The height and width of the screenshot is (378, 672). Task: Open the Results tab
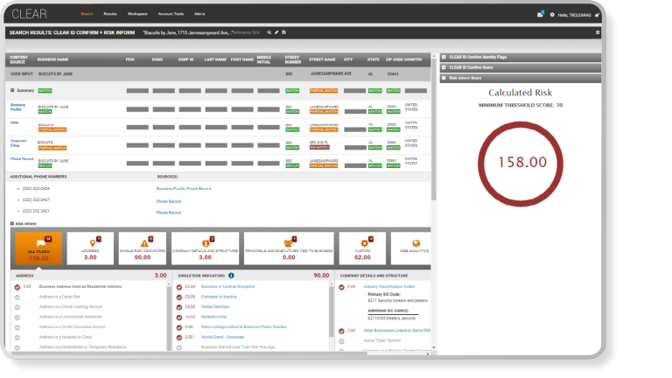click(110, 15)
